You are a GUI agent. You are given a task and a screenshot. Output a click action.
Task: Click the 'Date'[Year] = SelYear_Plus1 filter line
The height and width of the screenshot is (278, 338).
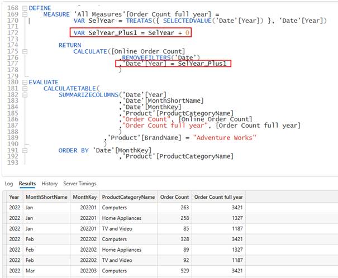pos(173,64)
